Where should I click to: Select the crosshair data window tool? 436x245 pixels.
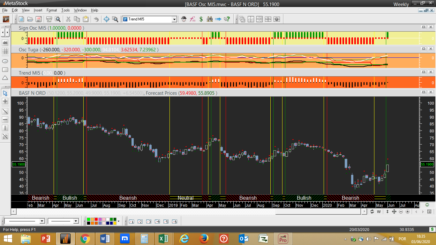point(107,19)
